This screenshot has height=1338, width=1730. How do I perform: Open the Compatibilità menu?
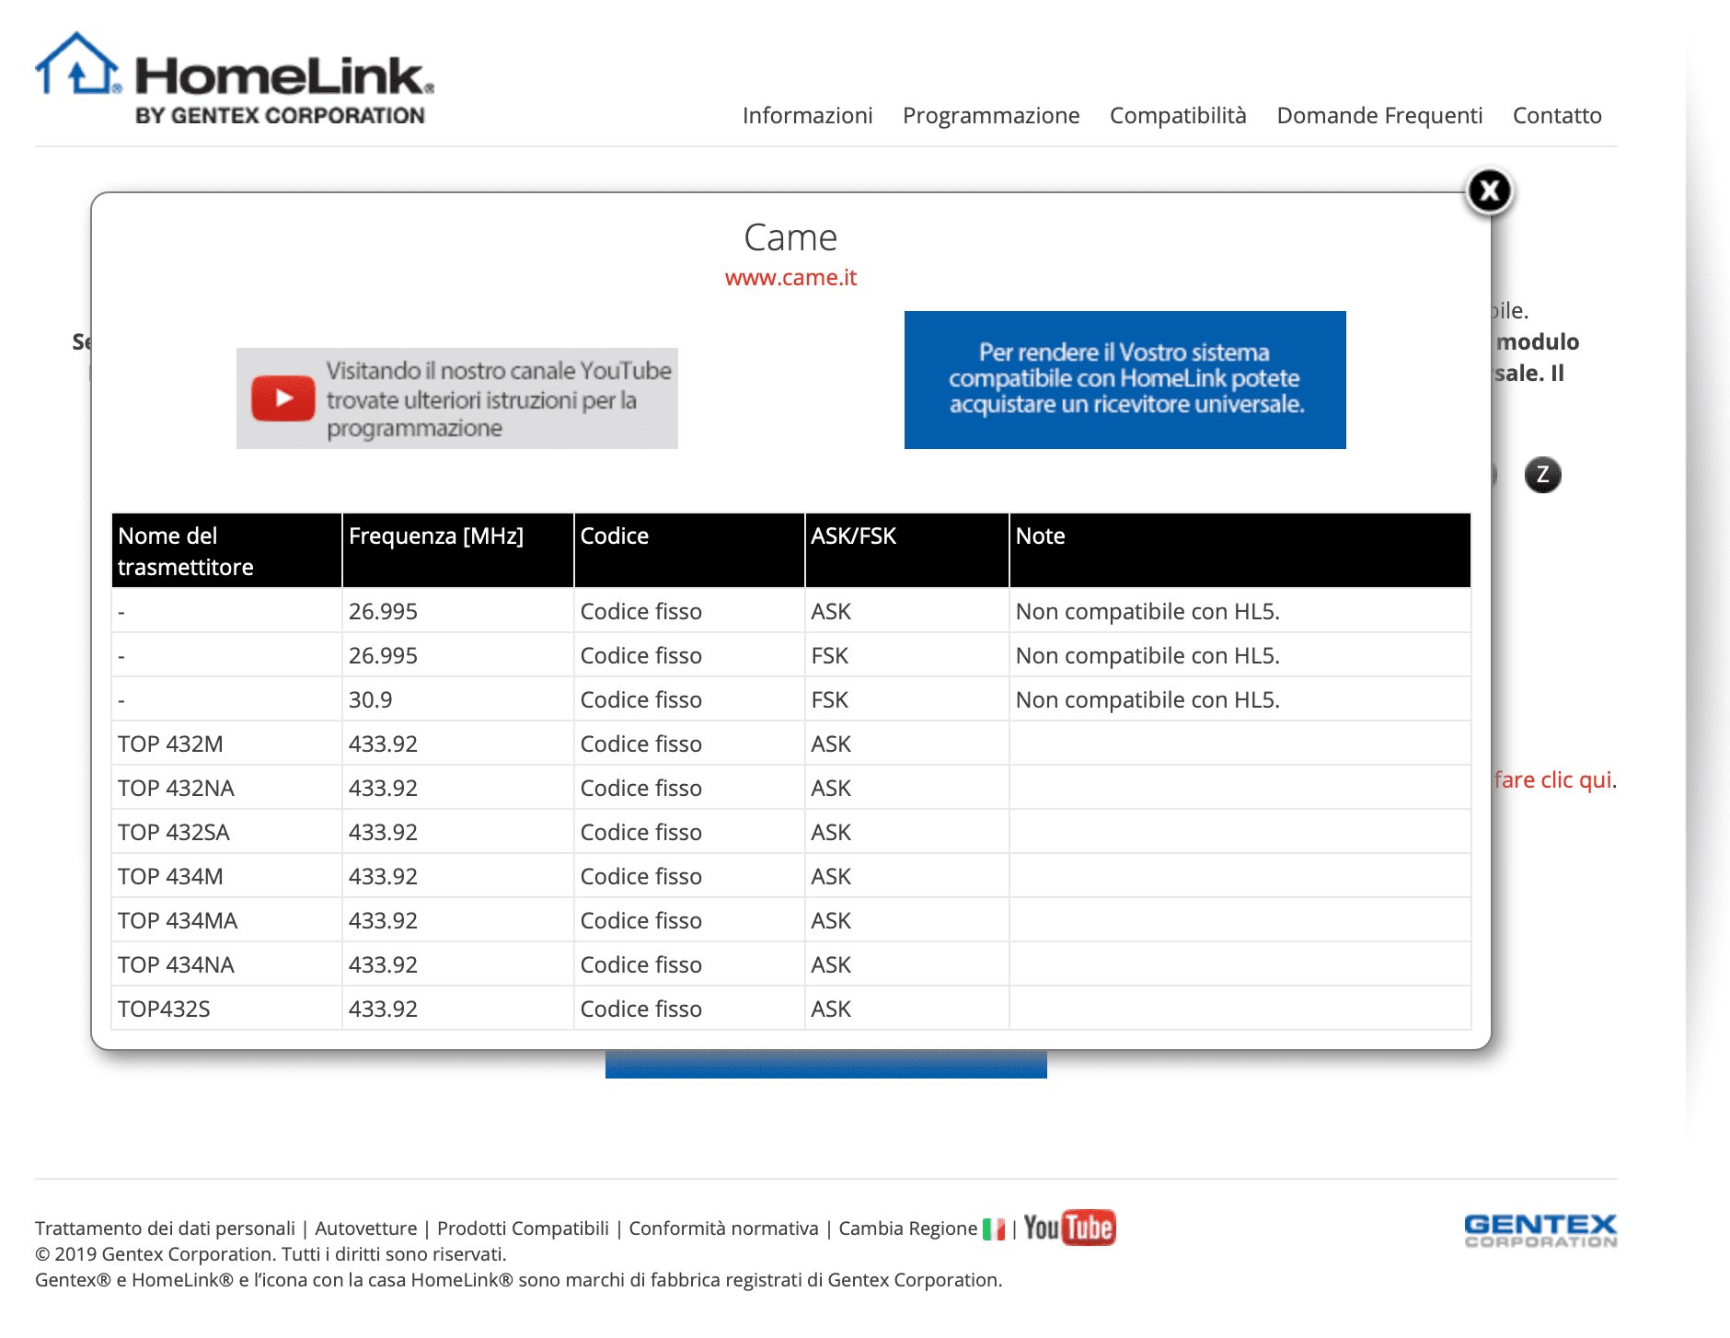[1178, 115]
